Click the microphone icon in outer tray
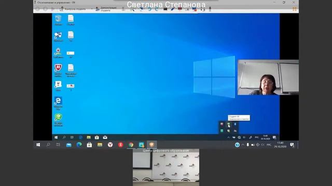332x186 pixels. (248, 145)
